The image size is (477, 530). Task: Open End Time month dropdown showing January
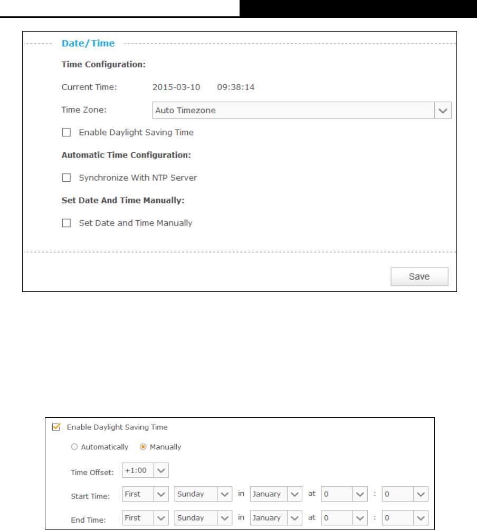pos(276,518)
